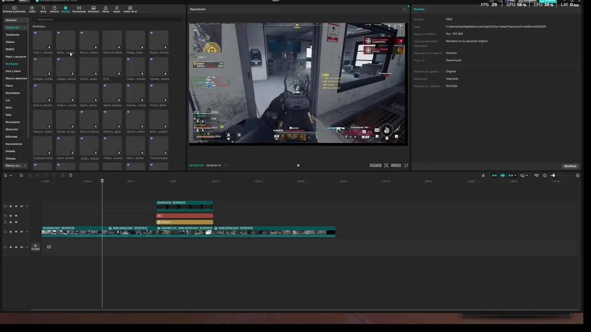Play the preview in the Reproductor
Viewport: 591px width, 332px height.
[x=298, y=166]
